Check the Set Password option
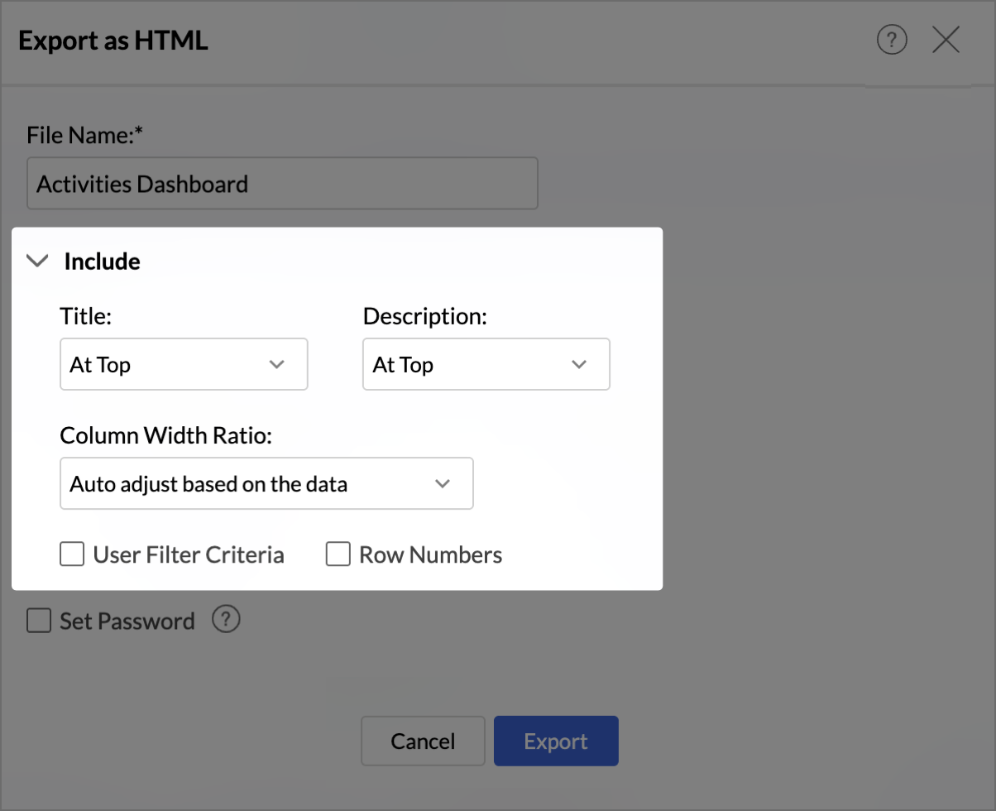Viewport: 996px width, 811px height. [39, 621]
